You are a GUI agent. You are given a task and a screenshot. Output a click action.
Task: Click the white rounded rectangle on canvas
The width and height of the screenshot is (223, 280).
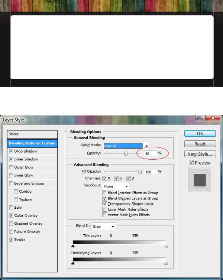112,47
